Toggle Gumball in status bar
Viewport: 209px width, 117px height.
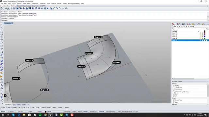tap(101, 112)
